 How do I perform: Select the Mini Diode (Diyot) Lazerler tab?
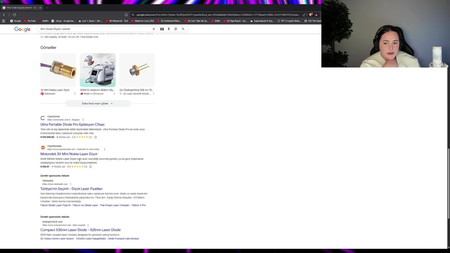[21, 7]
